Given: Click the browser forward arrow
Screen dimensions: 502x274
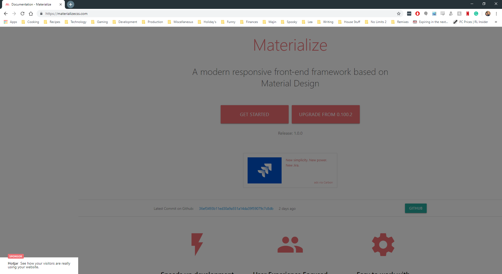Looking at the screenshot, I should coord(14,14).
